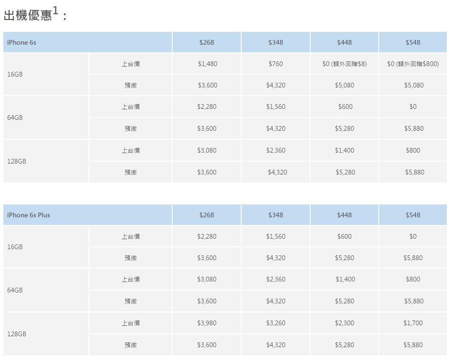Click the 上台價 label for iPhone 6s 16GB
Screen dimensions: 452x360
pyautogui.click(x=130, y=64)
